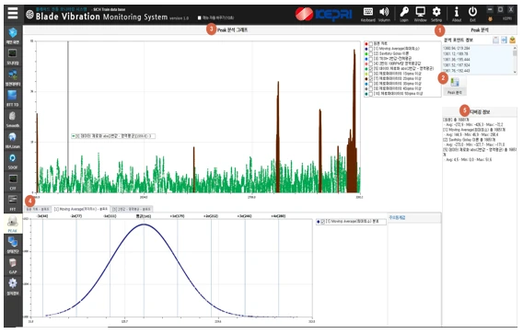Click the blue arrow import icon

point(504,40)
